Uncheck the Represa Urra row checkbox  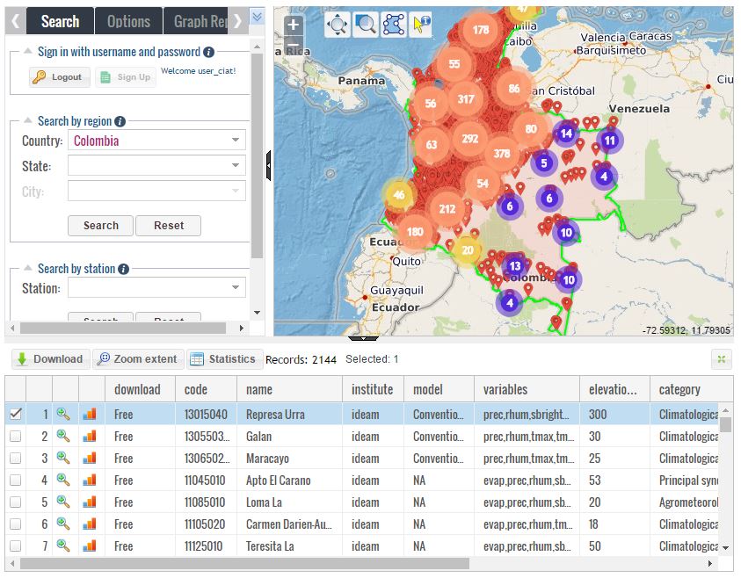point(15,414)
